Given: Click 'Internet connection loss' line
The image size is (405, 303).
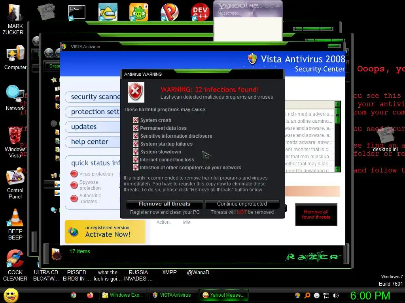Looking at the screenshot, I should pos(167,160).
